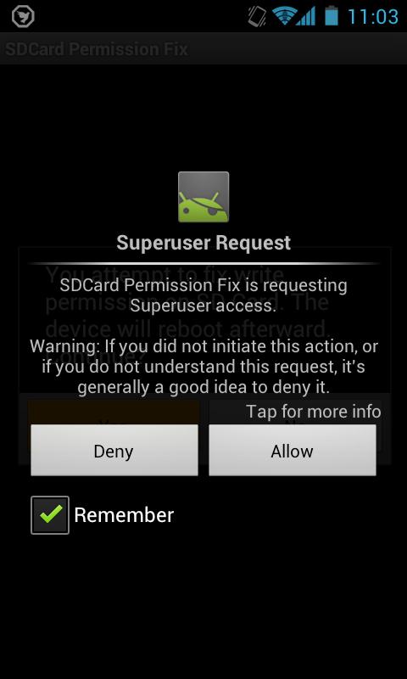Screen dimensions: 407x679
Task: Tap the 'requesting Superuser access' message text
Action: 203,295
